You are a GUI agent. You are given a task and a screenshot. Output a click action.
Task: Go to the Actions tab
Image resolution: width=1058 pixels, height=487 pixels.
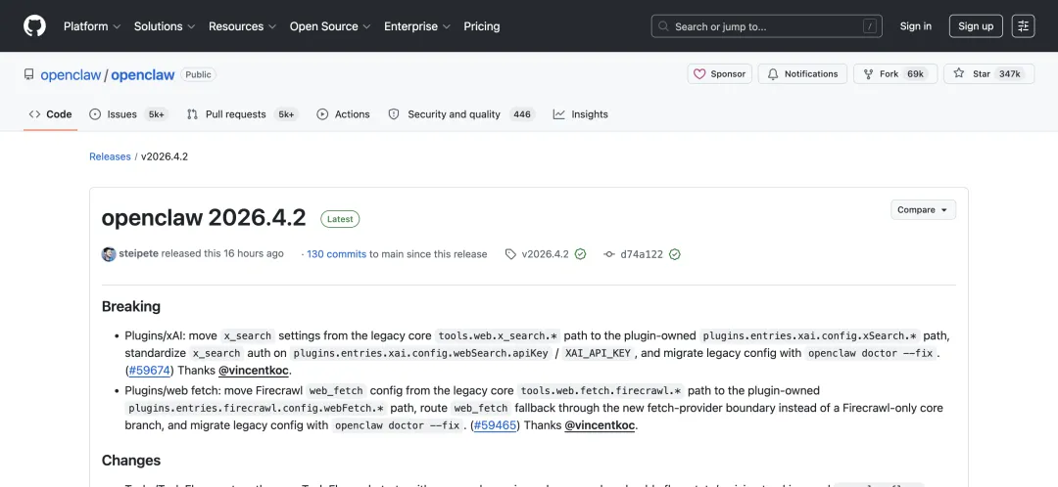(x=343, y=114)
